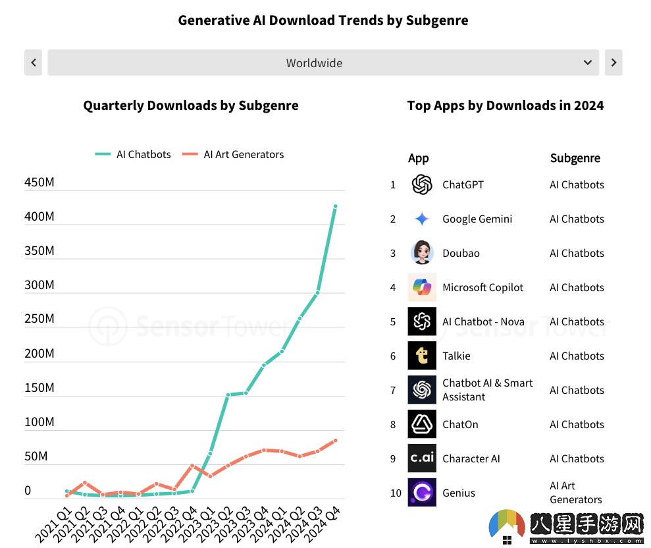Click the 2024 Q4 AI Chatbots data point
Viewport: 651px width, 548px height.
point(336,206)
